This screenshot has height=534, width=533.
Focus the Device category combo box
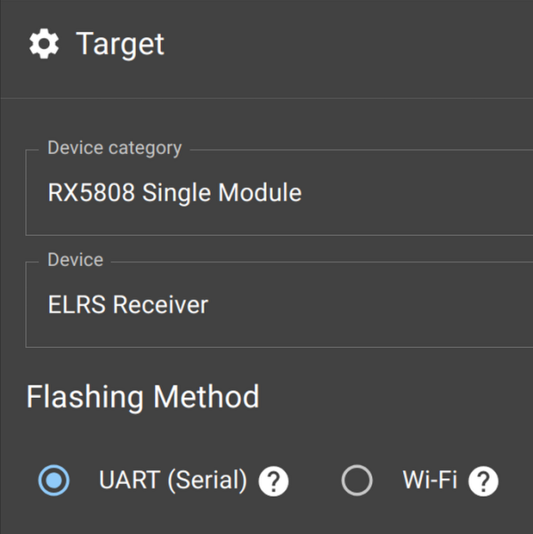pos(279,192)
